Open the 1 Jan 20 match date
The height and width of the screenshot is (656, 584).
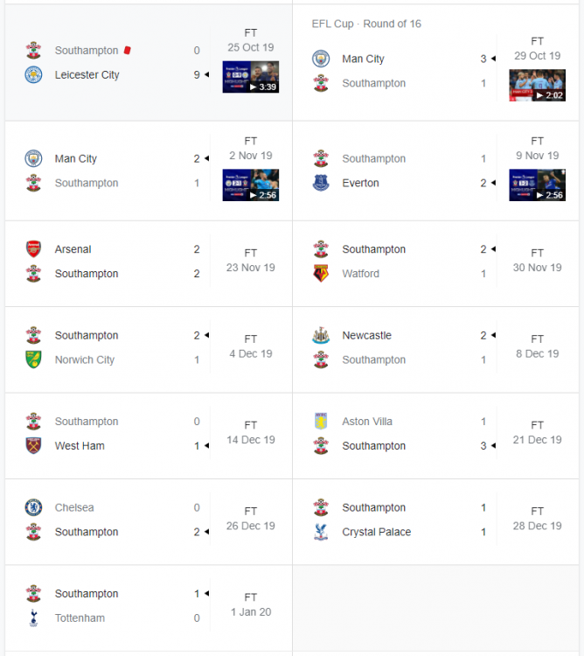(250, 611)
